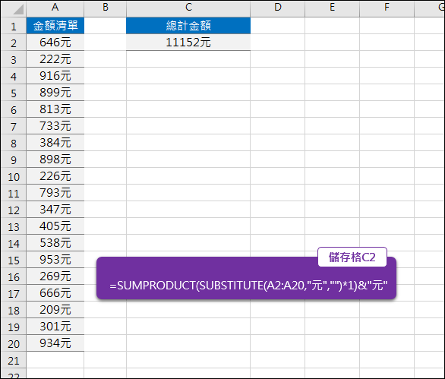445x379 pixels.
Task: Select cell containing 934元
Action: point(55,343)
